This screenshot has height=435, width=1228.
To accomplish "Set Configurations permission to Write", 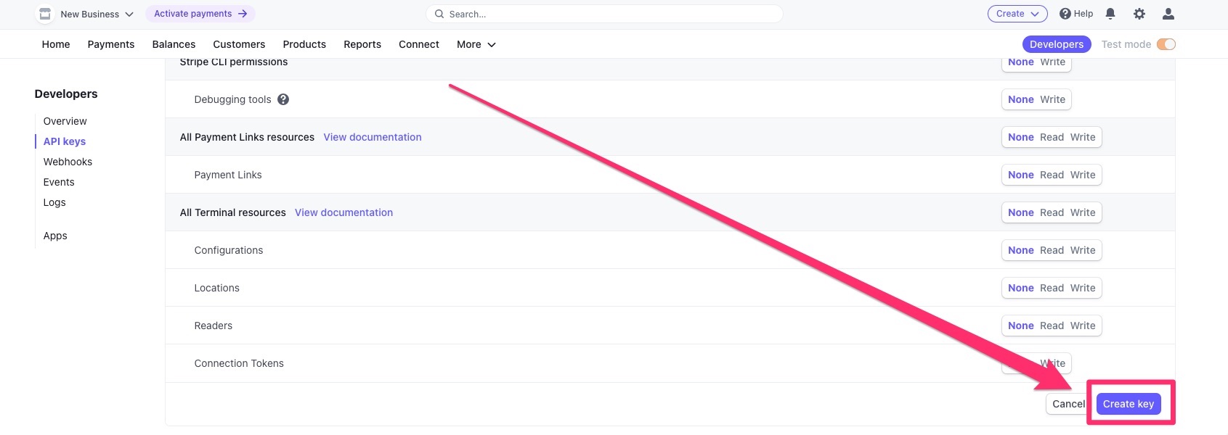I will point(1083,250).
